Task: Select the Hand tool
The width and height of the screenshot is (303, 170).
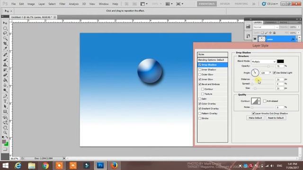Action: [x=5, y=127]
